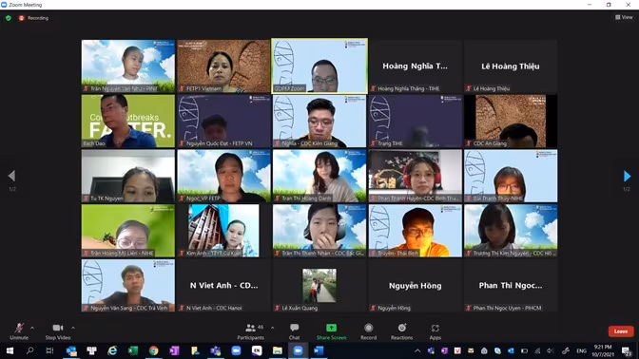Viewport: 639px width, 359px height.
Task: Open video options caret beside Stop Video
Action: click(73, 328)
